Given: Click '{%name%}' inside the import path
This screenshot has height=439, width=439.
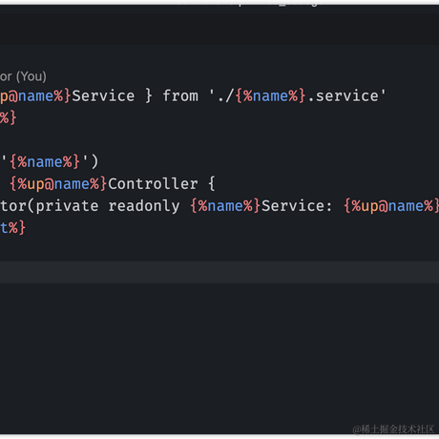Looking at the screenshot, I should point(270,95).
